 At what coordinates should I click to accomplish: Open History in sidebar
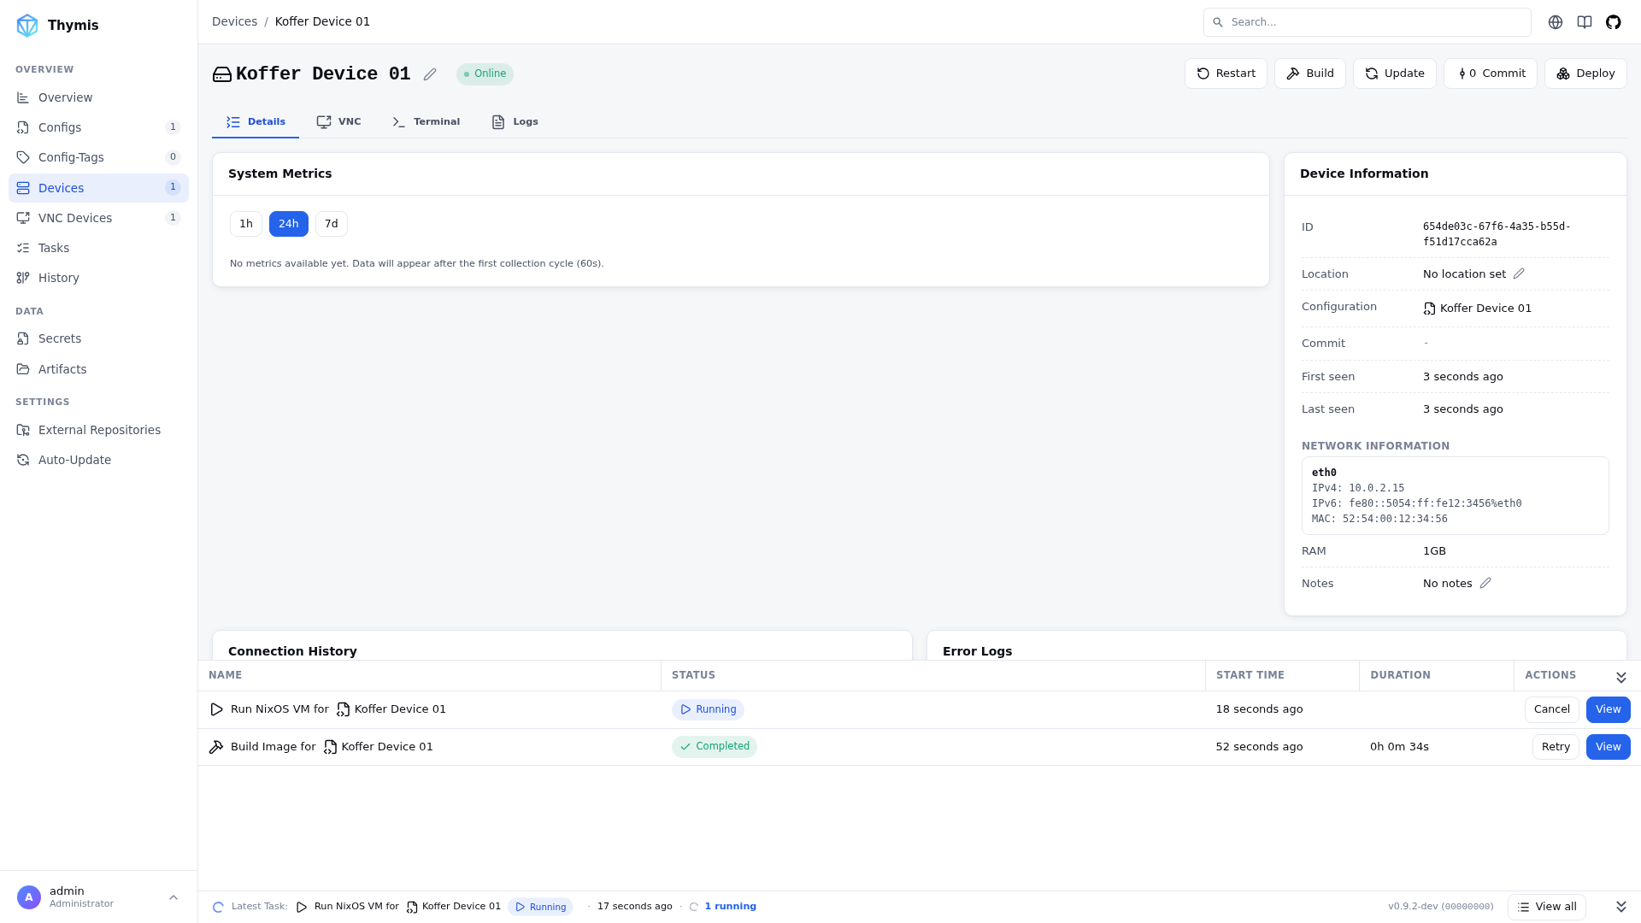tap(98, 278)
